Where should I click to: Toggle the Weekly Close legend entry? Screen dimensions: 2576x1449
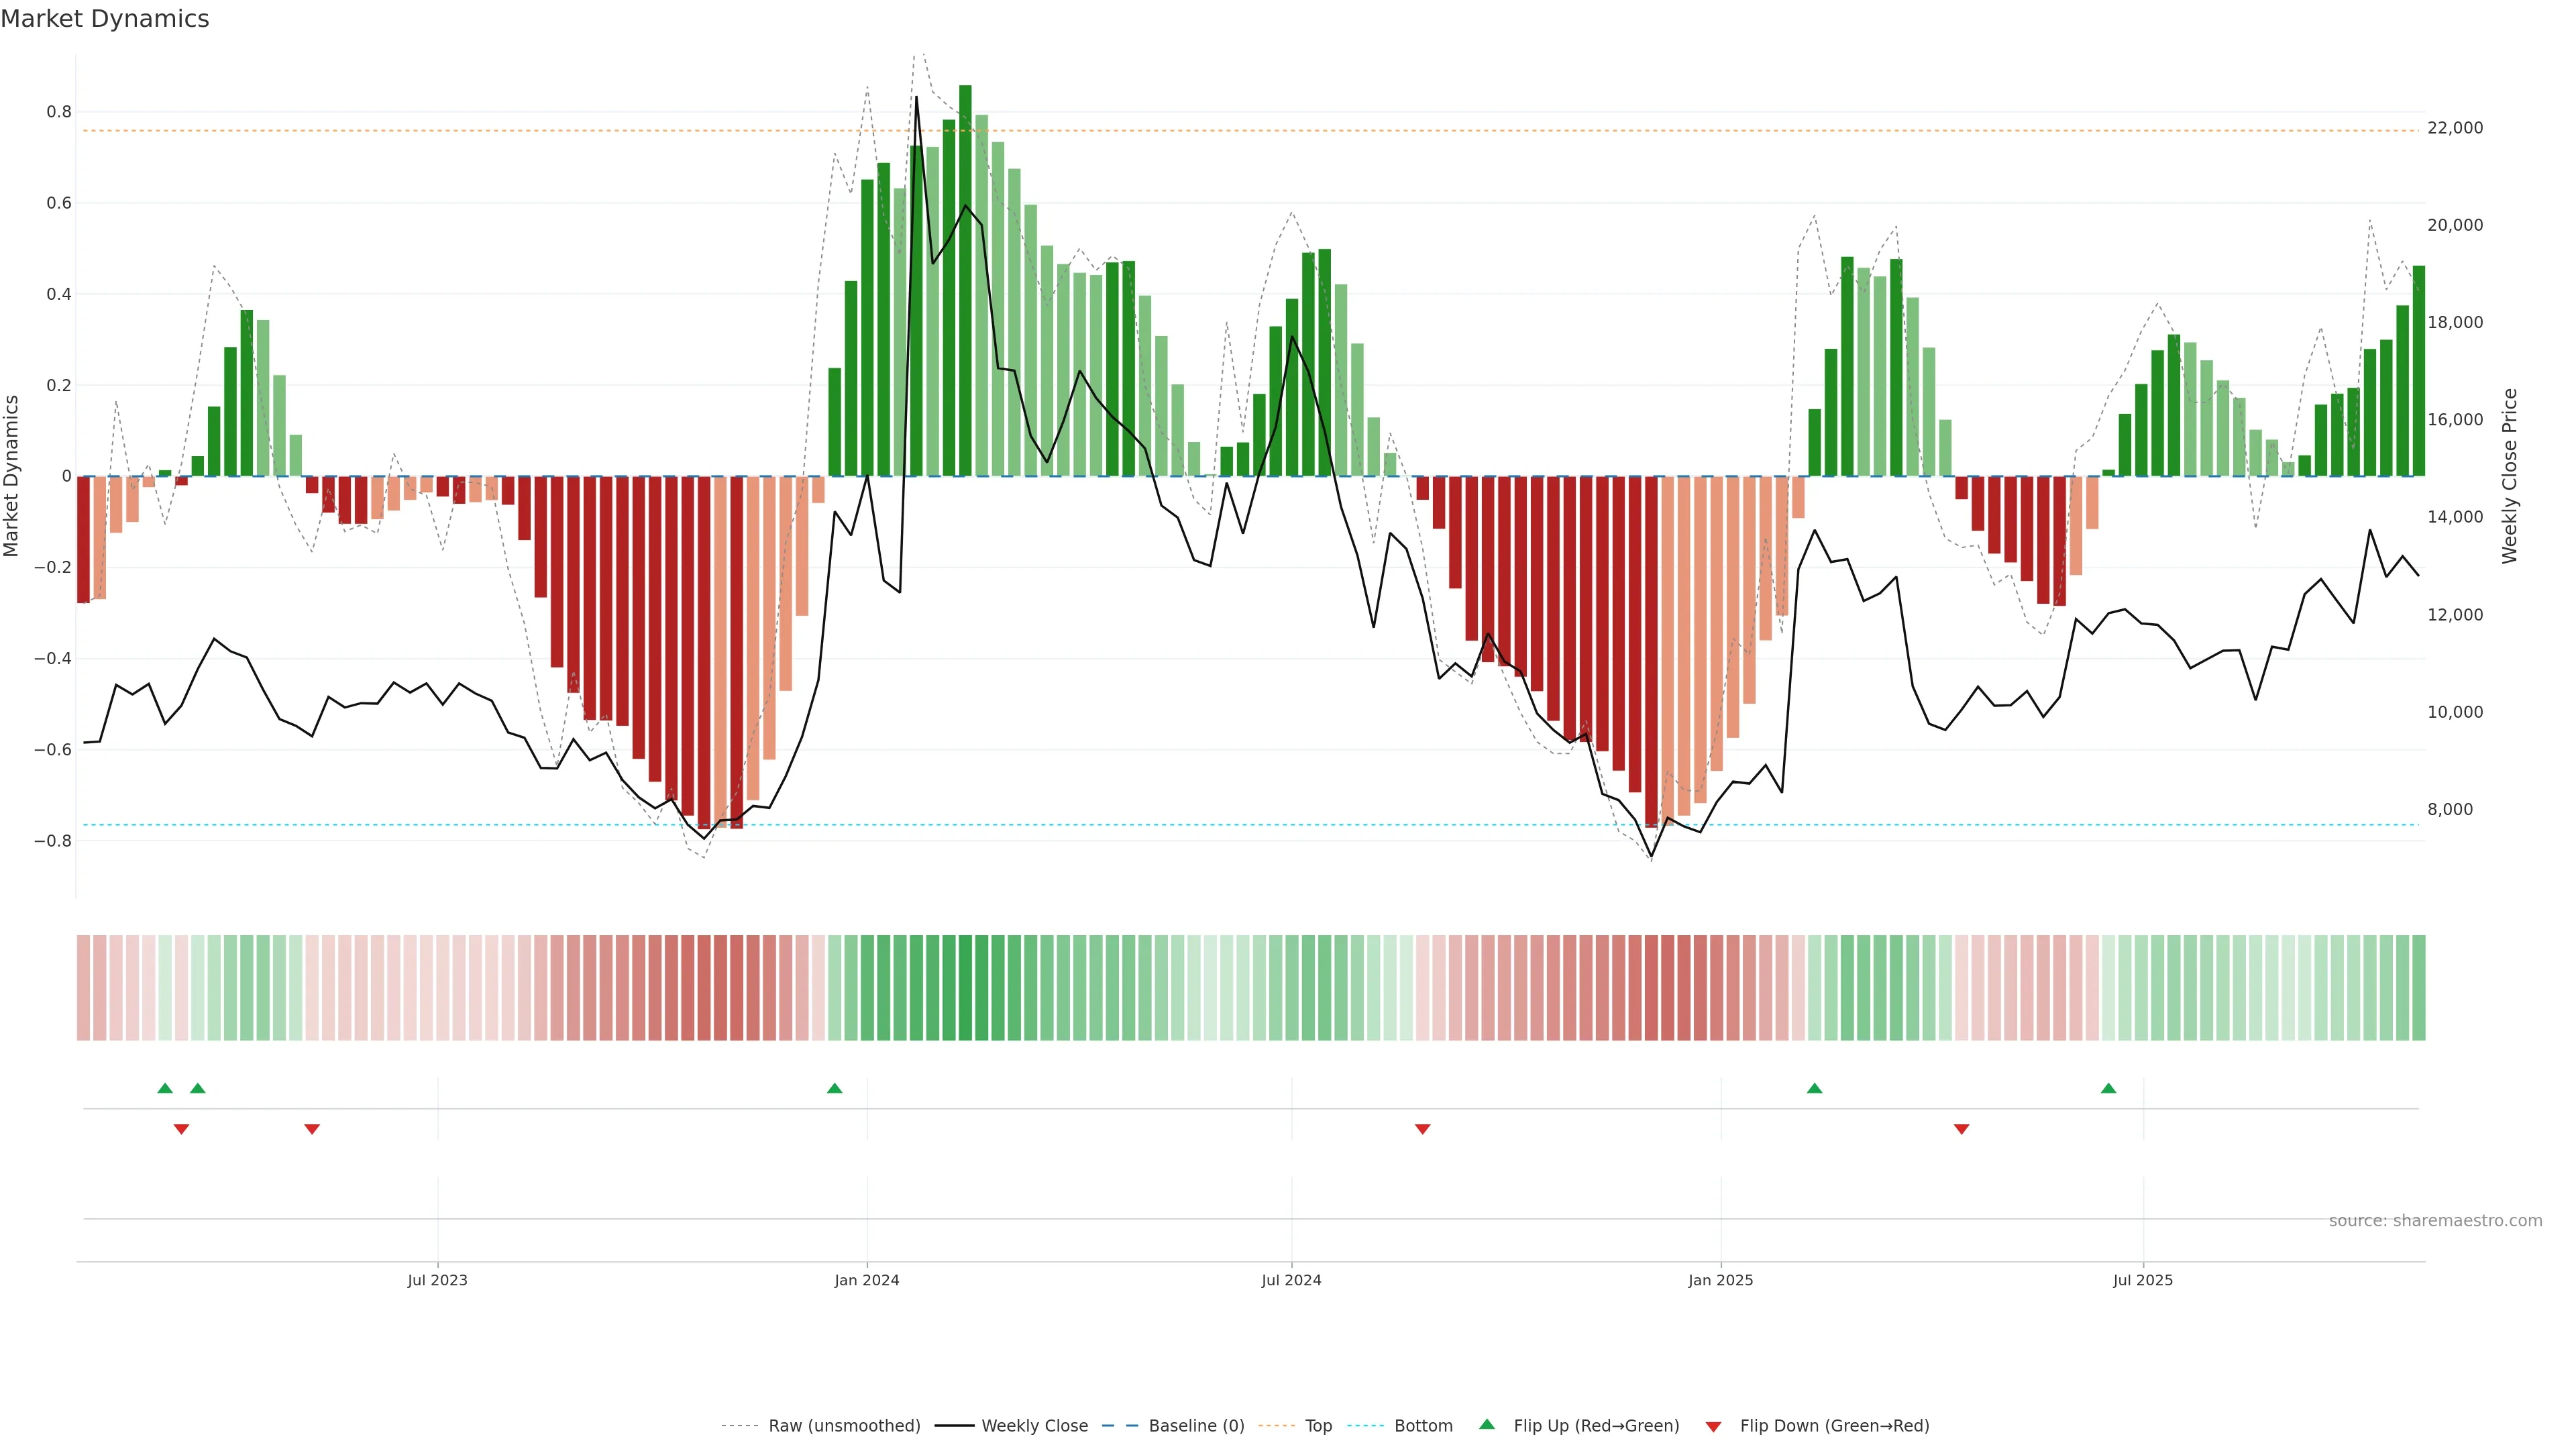pos(1034,1426)
